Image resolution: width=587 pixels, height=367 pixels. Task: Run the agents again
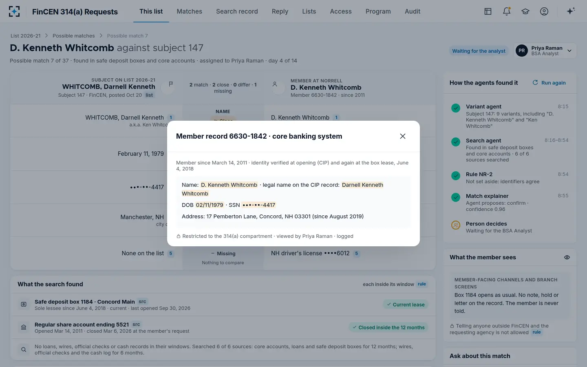[x=549, y=83]
